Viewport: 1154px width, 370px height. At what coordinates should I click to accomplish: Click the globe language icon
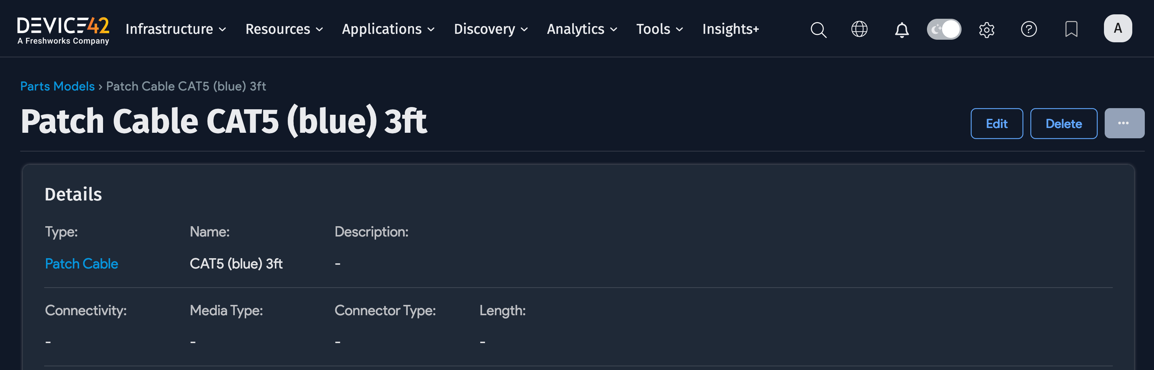coord(859,29)
